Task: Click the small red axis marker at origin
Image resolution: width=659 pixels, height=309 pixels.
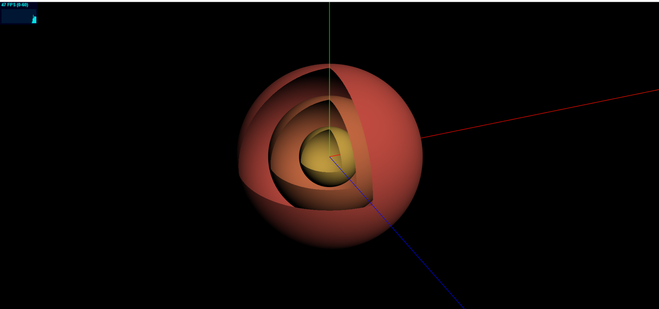Action: (x=335, y=156)
